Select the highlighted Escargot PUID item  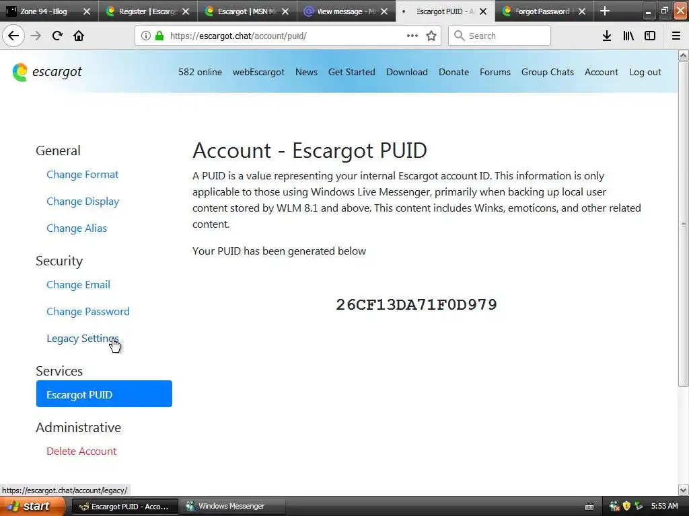click(x=104, y=394)
